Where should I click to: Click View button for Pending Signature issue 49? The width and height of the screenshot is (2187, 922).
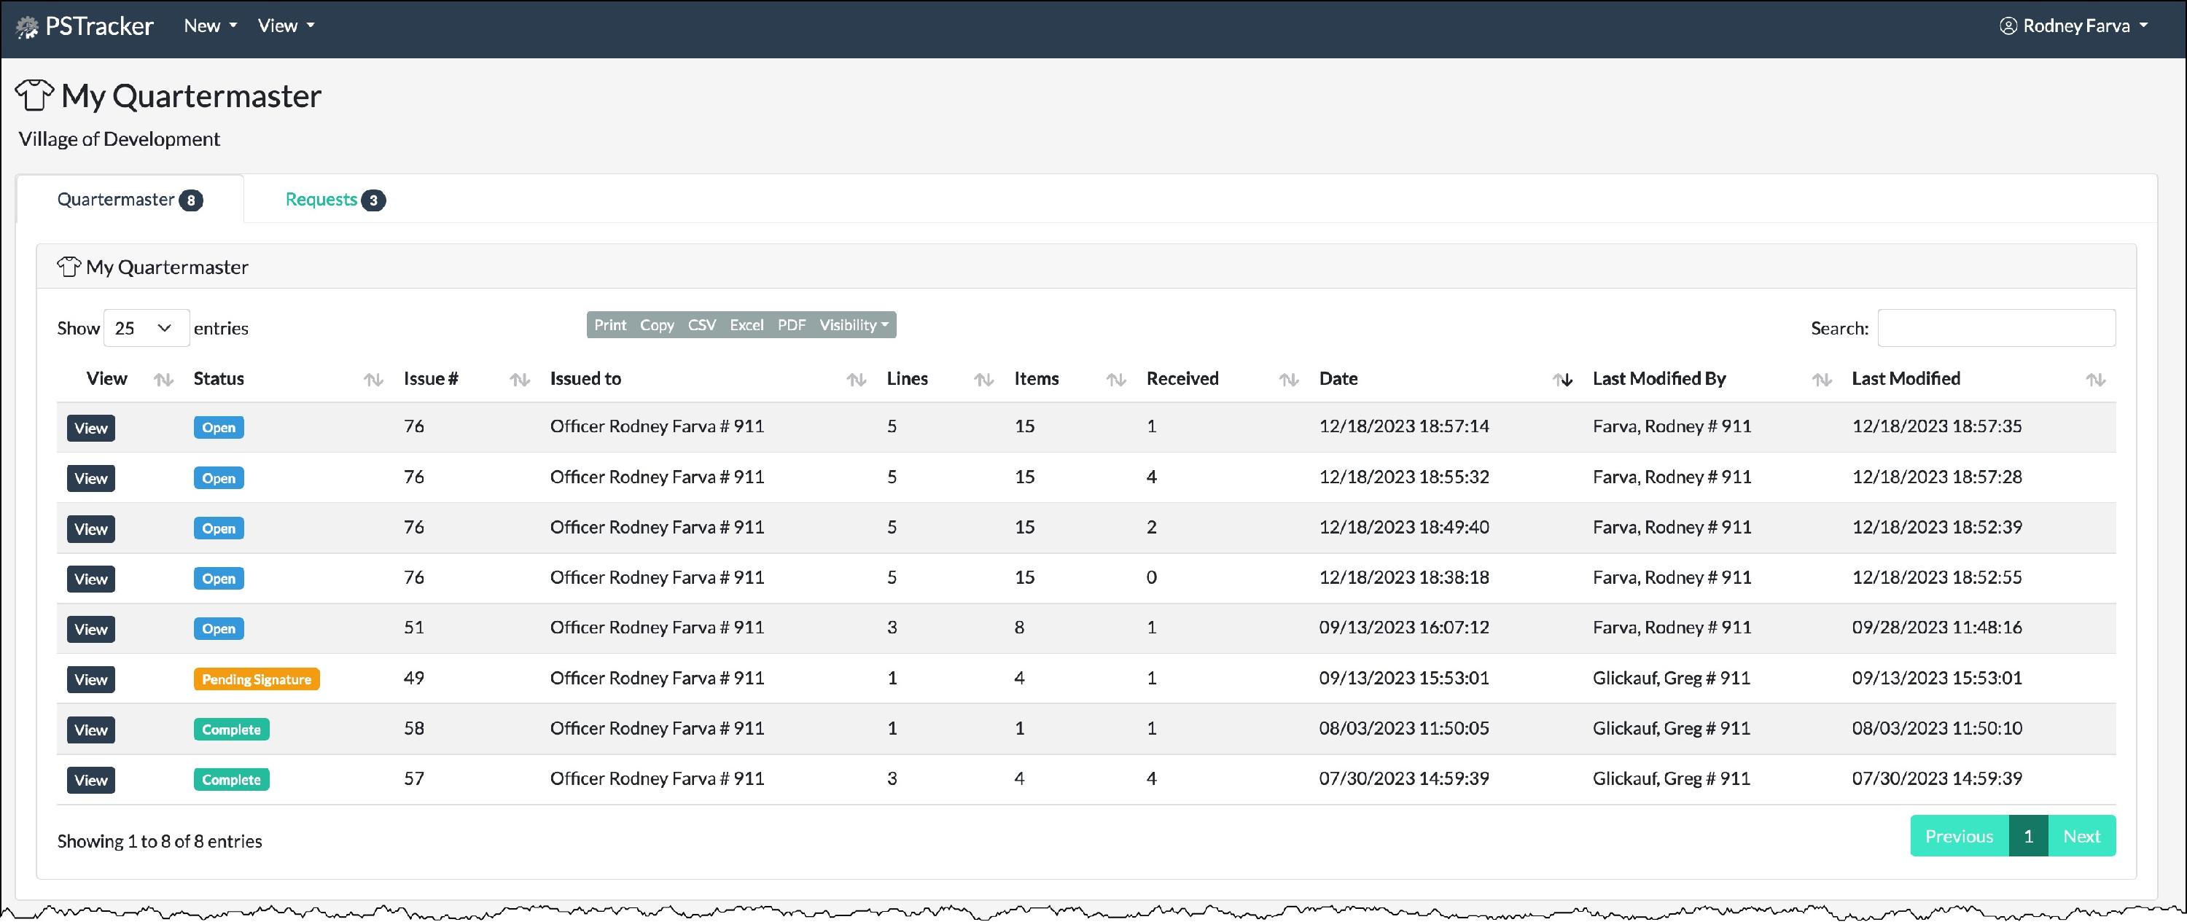point(91,679)
